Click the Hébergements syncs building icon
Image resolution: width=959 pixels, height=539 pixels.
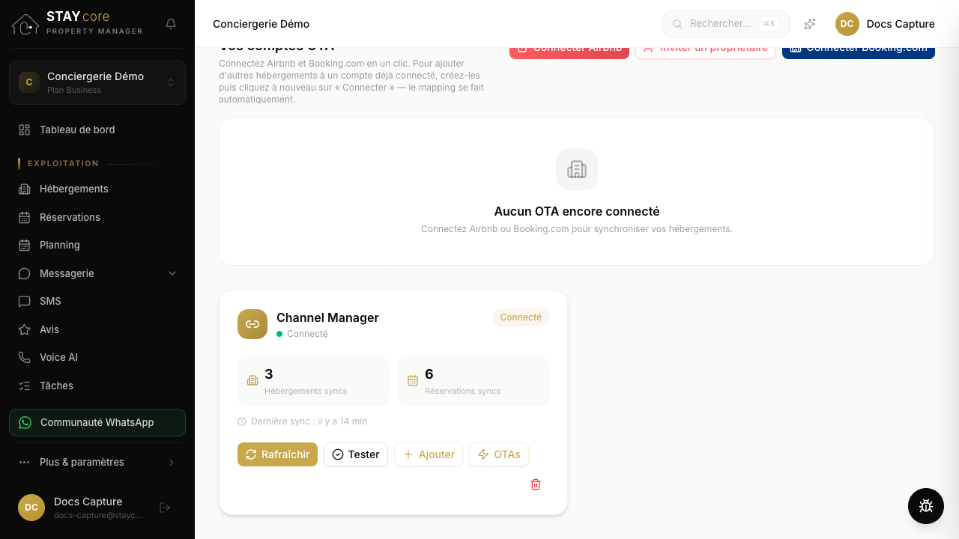[x=252, y=380]
